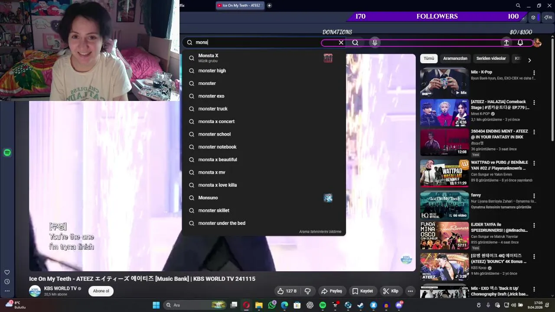The height and width of the screenshot is (312, 555).
Task: Subscribe with the Abone ol button
Action: (x=101, y=291)
